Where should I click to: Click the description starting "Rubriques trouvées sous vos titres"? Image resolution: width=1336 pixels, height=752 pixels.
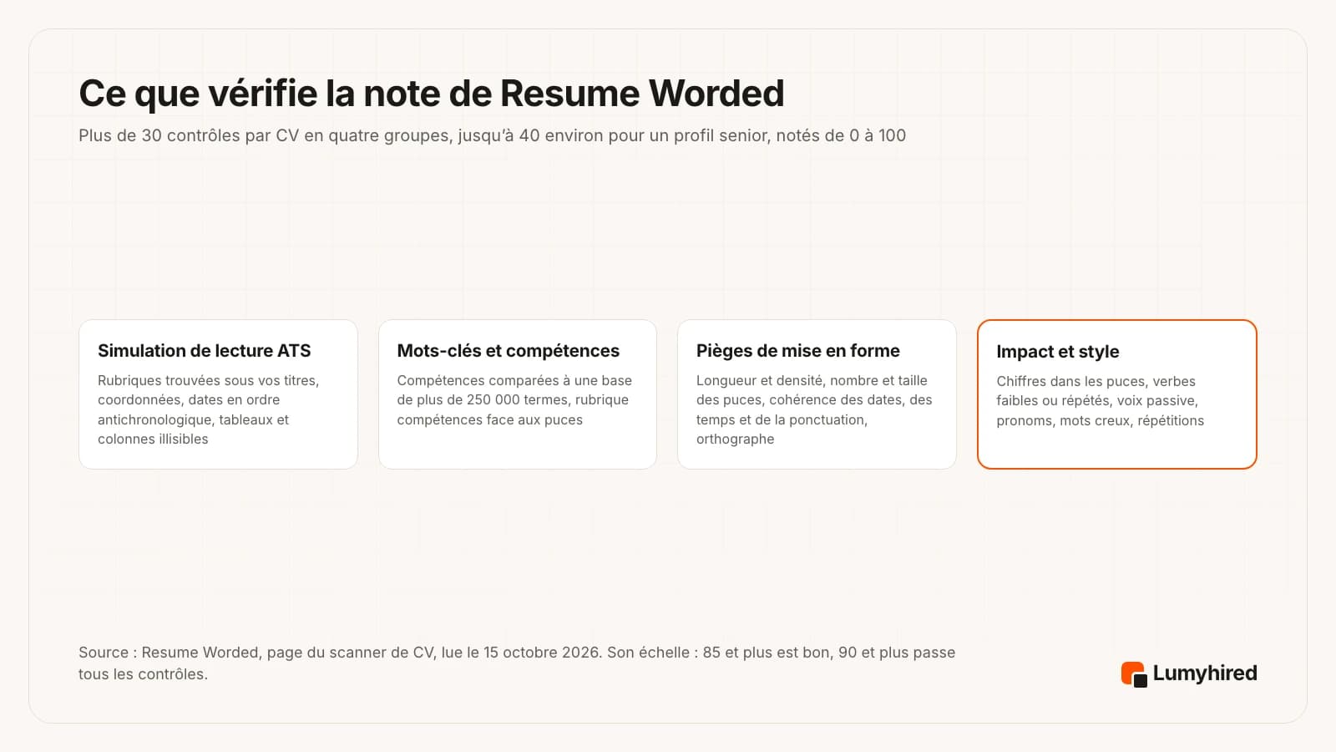click(209, 409)
